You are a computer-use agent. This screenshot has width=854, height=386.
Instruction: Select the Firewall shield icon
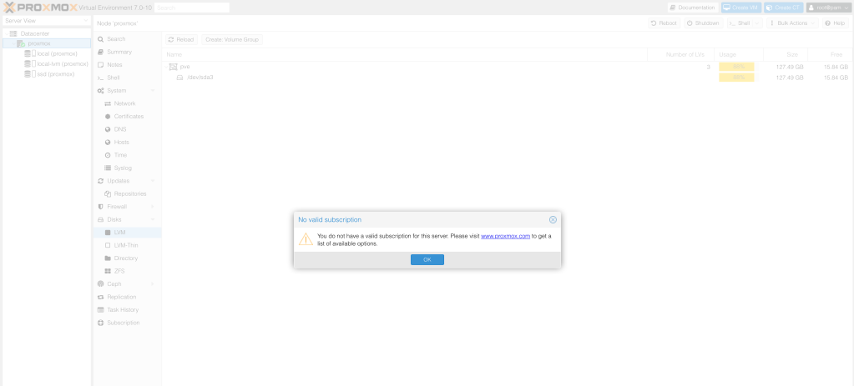101,206
